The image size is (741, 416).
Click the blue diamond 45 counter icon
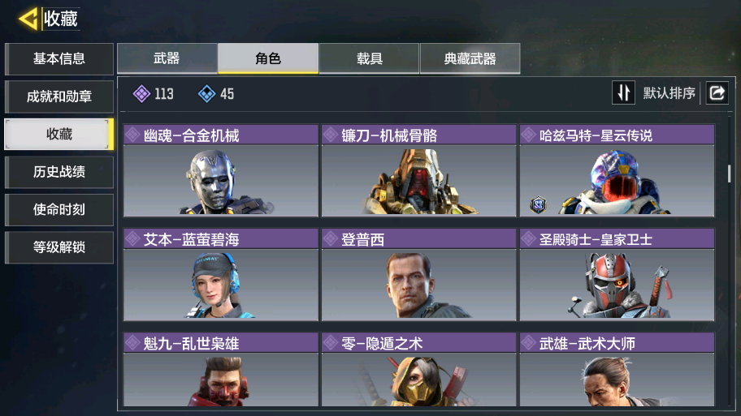[x=206, y=94]
